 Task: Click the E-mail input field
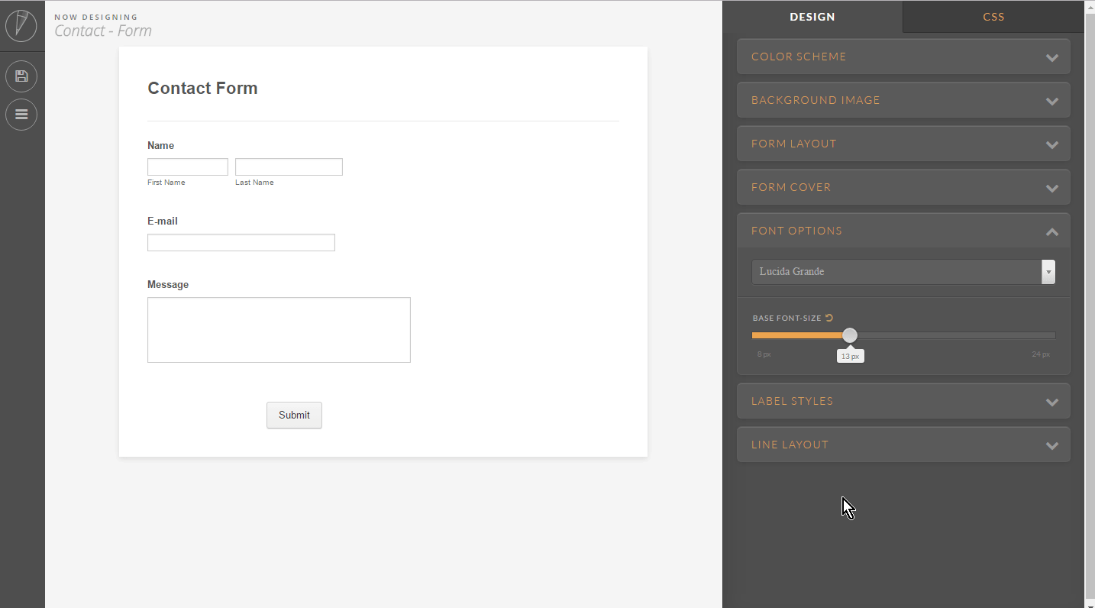[241, 242]
